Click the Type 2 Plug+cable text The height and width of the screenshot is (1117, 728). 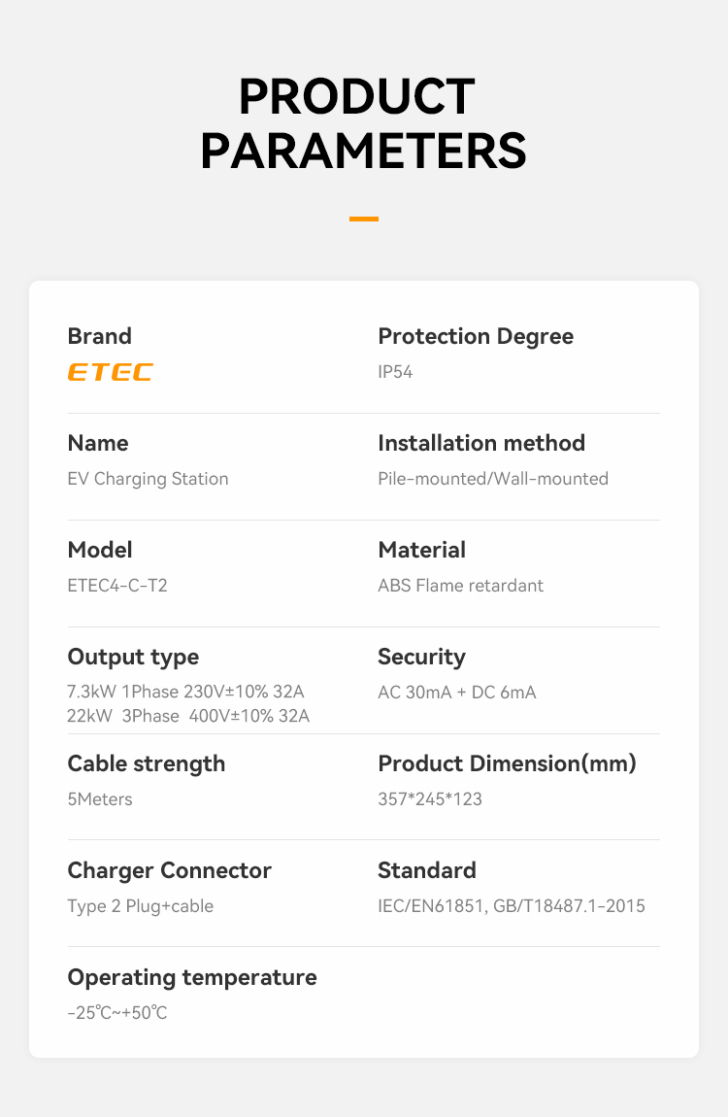pos(140,906)
